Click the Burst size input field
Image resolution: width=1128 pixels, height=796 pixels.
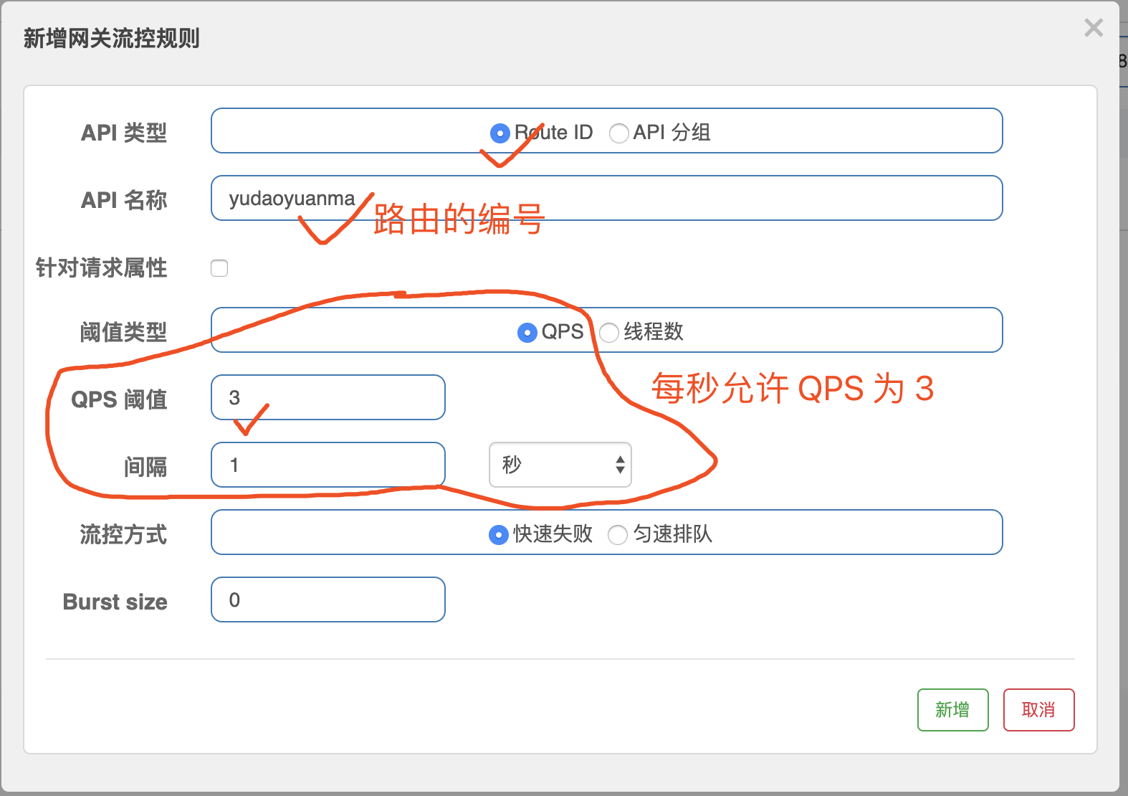328,600
